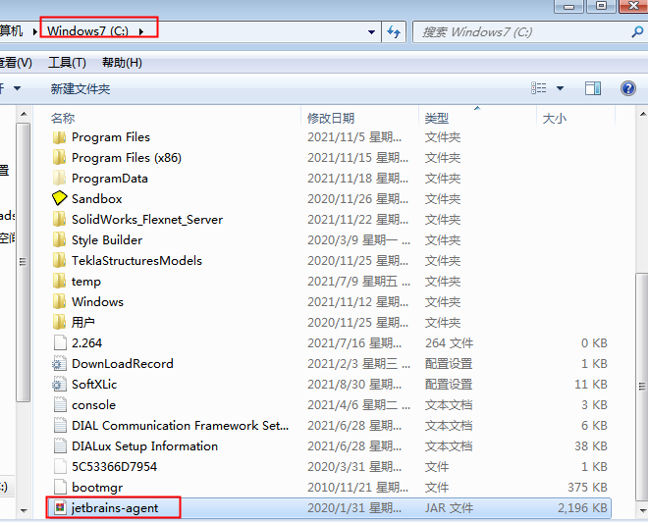Select DIAL Communication Framework file icon
Image resolution: width=648 pixels, height=522 pixels.
60,426
